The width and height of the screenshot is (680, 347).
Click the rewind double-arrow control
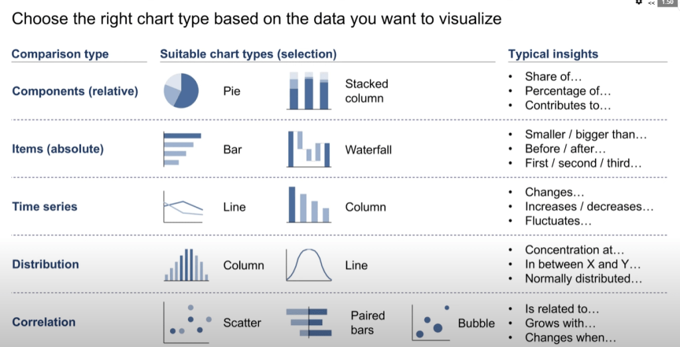point(651,3)
